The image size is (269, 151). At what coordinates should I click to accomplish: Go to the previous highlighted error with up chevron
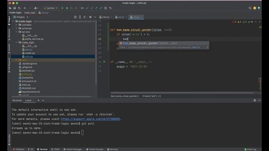(x=256, y=22)
